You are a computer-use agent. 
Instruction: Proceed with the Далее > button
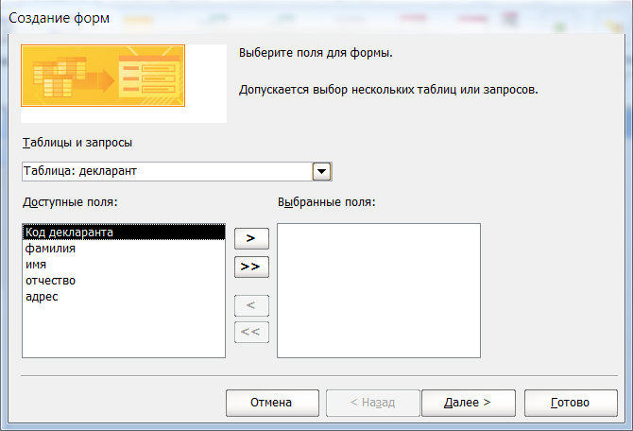pyautogui.click(x=469, y=403)
